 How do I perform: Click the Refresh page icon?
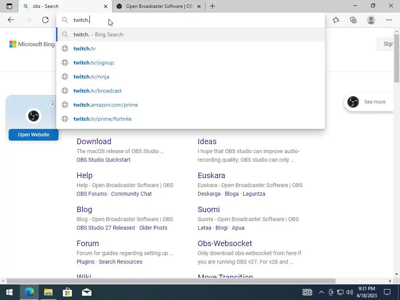pos(45,20)
